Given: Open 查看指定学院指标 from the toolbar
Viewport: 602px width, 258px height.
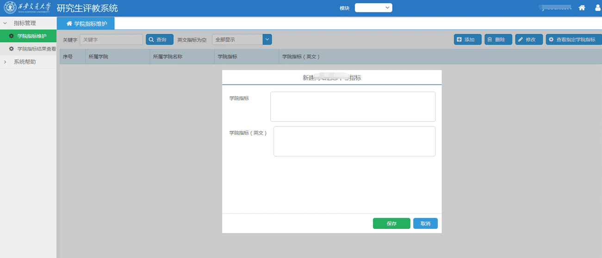Looking at the screenshot, I should click(x=573, y=40).
